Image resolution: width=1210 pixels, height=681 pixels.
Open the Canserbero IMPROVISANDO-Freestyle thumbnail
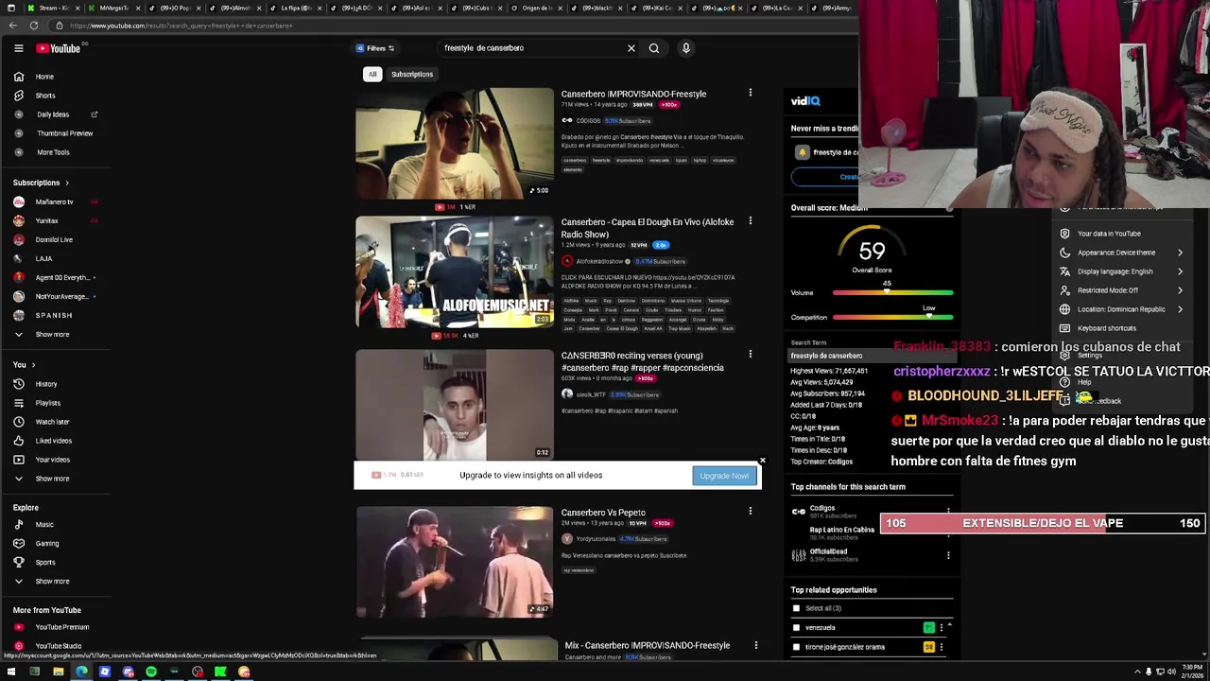point(455,144)
